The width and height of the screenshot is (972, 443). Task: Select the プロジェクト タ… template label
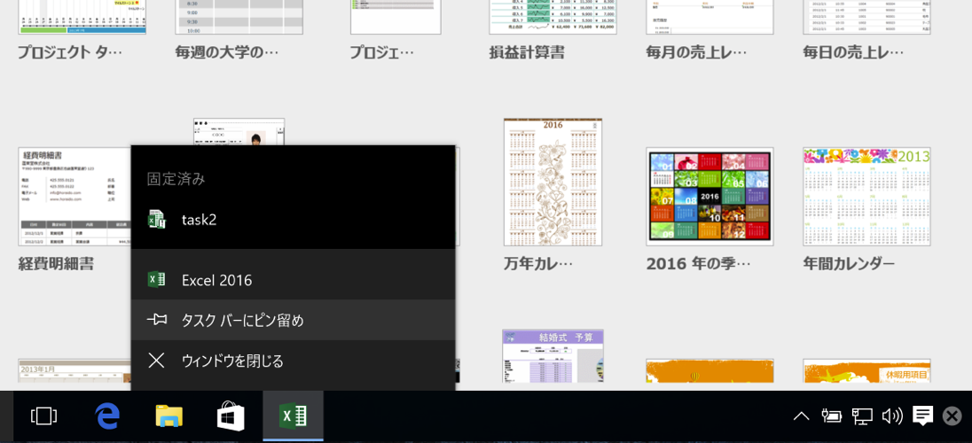click(70, 52)
